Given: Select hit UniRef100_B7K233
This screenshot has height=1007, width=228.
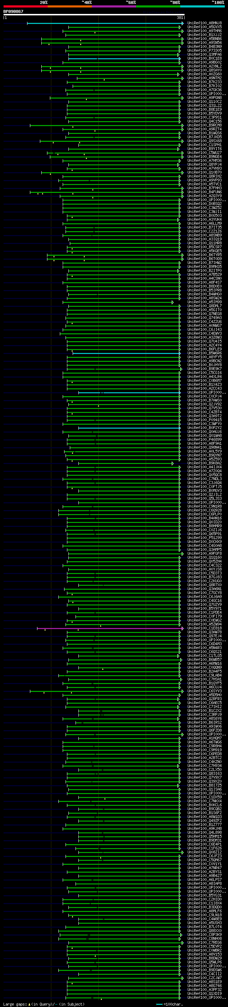Looking at the screenshot, I should pyautogui.click(x=204, y=82).
